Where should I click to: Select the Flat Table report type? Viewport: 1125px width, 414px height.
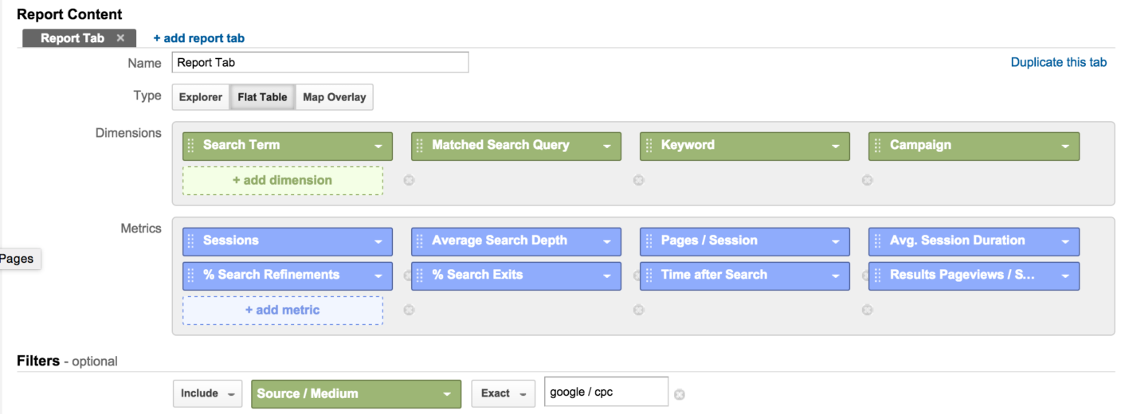262,97
